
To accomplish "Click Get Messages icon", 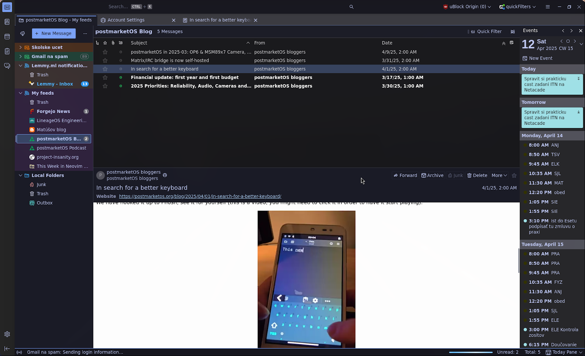I will (x=23, y=33).
